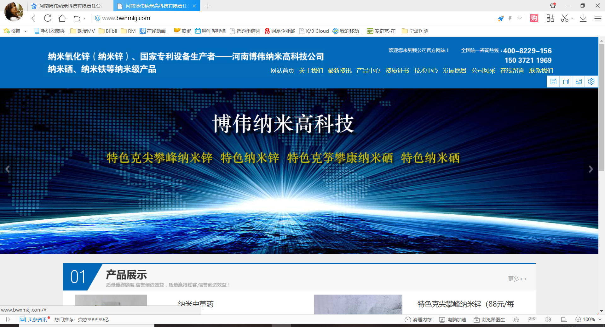Open product 特色克尖攀峰纳米锌

pos(466,304)
